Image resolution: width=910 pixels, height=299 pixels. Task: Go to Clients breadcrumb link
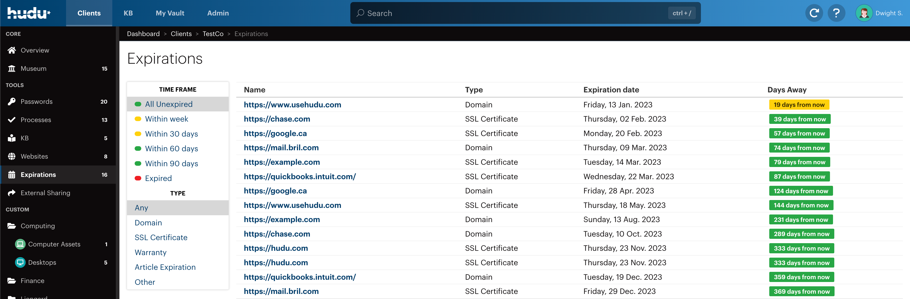tap(181, 34)
